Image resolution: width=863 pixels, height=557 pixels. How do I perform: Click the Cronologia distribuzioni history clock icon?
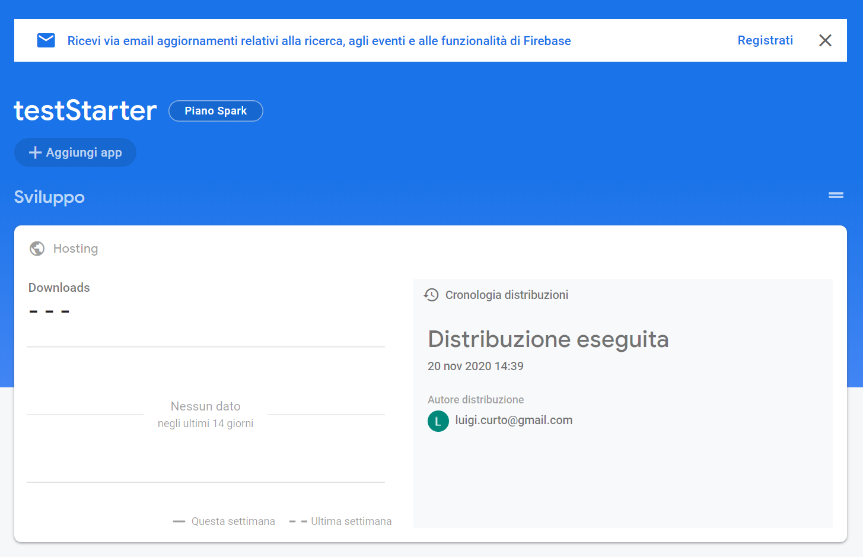431,295
